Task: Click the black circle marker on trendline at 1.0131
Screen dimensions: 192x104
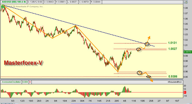Action: coord(147,44)
